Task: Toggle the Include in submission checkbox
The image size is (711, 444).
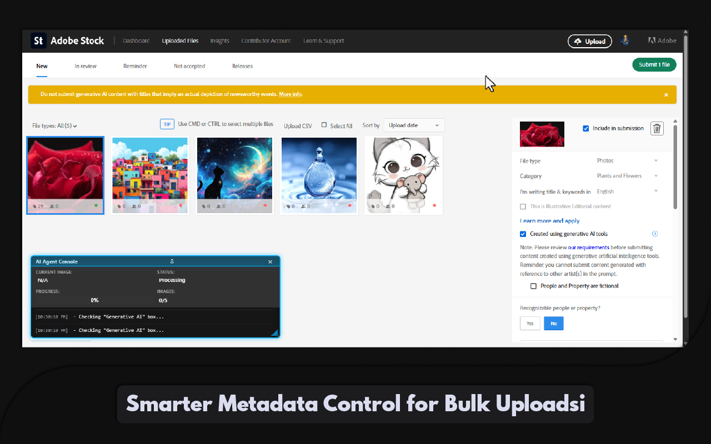Action: 585,129
